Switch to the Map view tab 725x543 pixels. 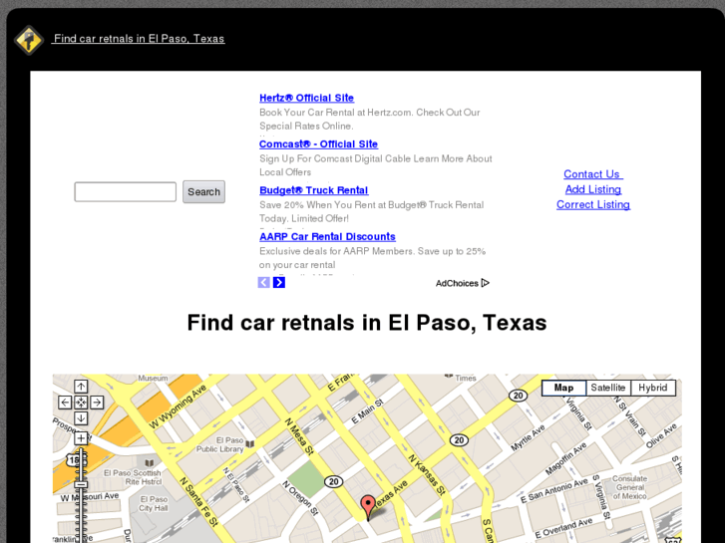[x=563, y=388]
